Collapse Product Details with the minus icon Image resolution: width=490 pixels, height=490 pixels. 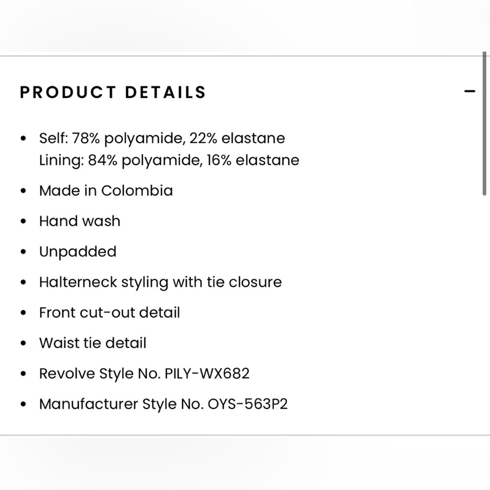pos(469,91)
